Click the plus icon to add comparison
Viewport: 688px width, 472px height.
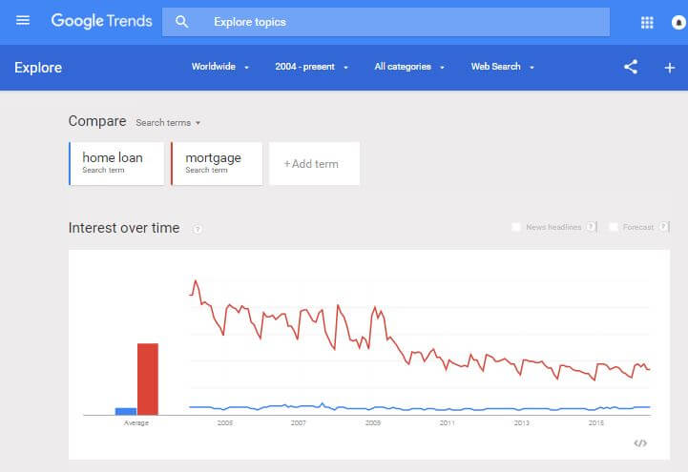[669, 68]
